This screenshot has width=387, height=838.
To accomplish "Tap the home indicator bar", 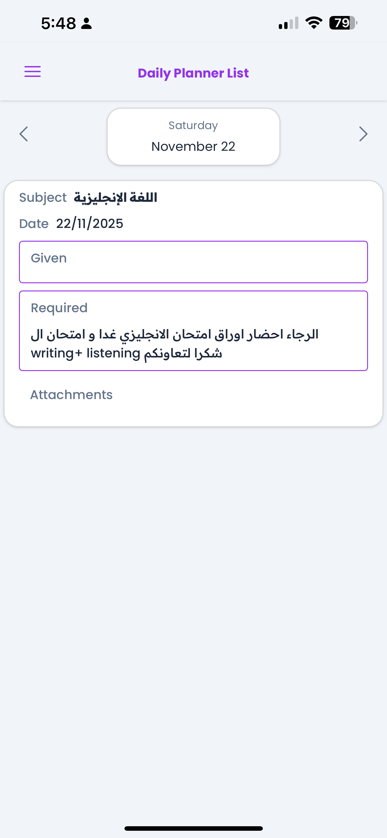I will click(193, 828).
